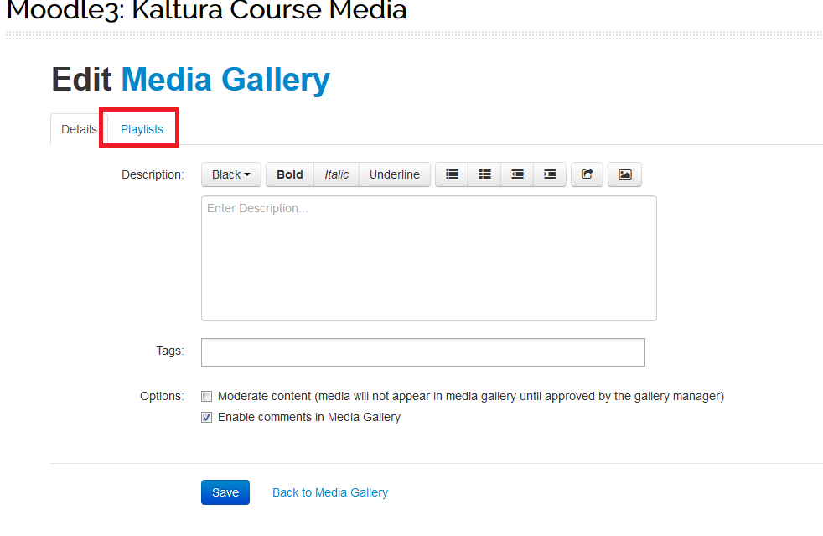The image size is (823, 536).
Task: Click the Options label
Action: tap(162, 396)
